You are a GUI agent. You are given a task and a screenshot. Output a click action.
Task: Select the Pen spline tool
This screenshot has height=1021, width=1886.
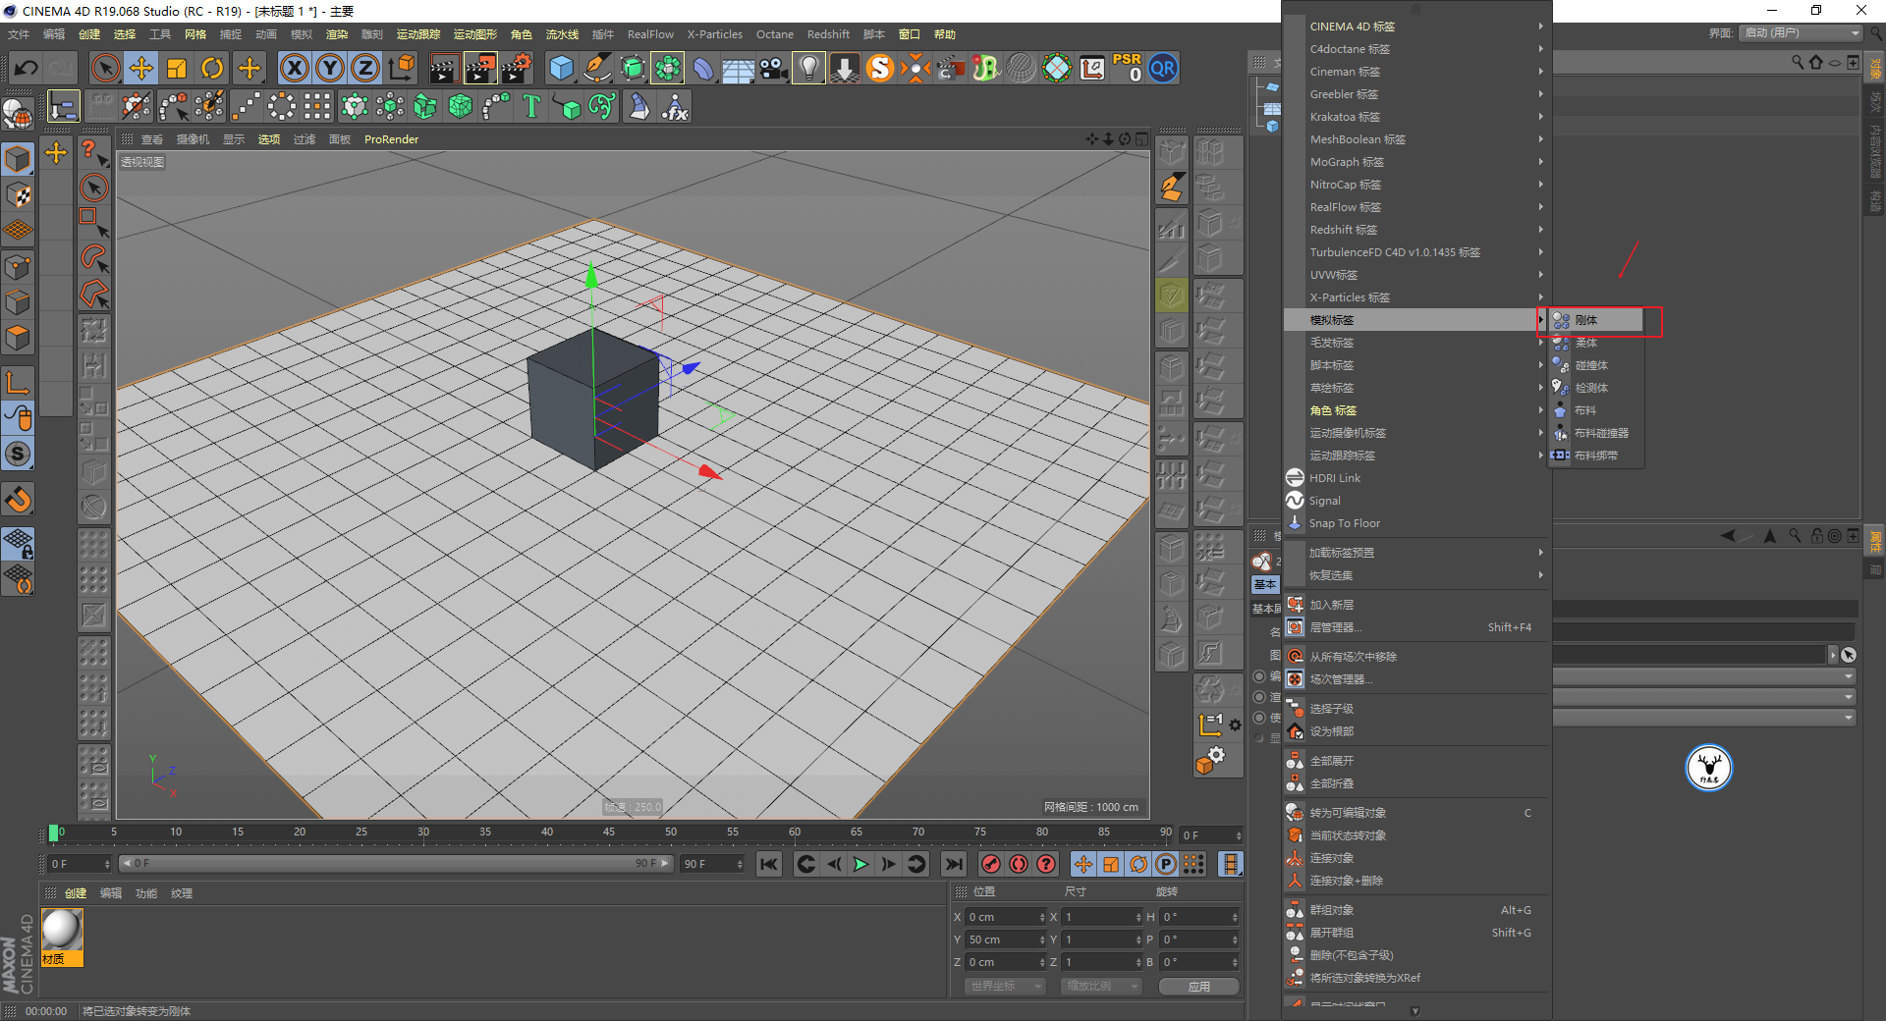(597, 68)
